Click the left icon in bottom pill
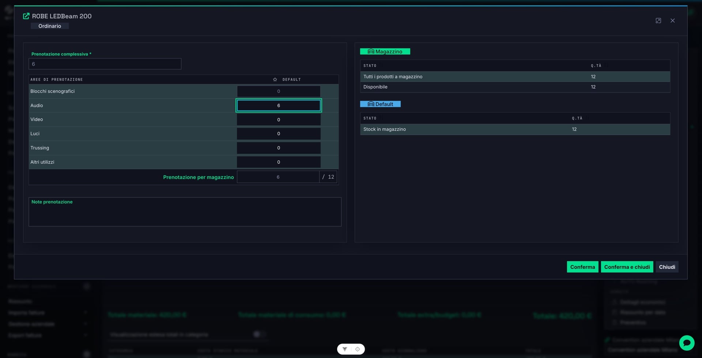This screenshot has width=702, height=358. [x=344, y=349]
